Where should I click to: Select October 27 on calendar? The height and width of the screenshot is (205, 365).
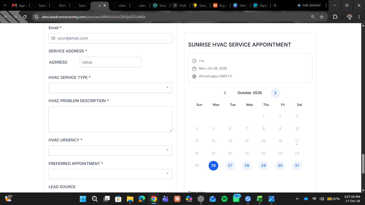pyautogui.click(x=230, y=166)
